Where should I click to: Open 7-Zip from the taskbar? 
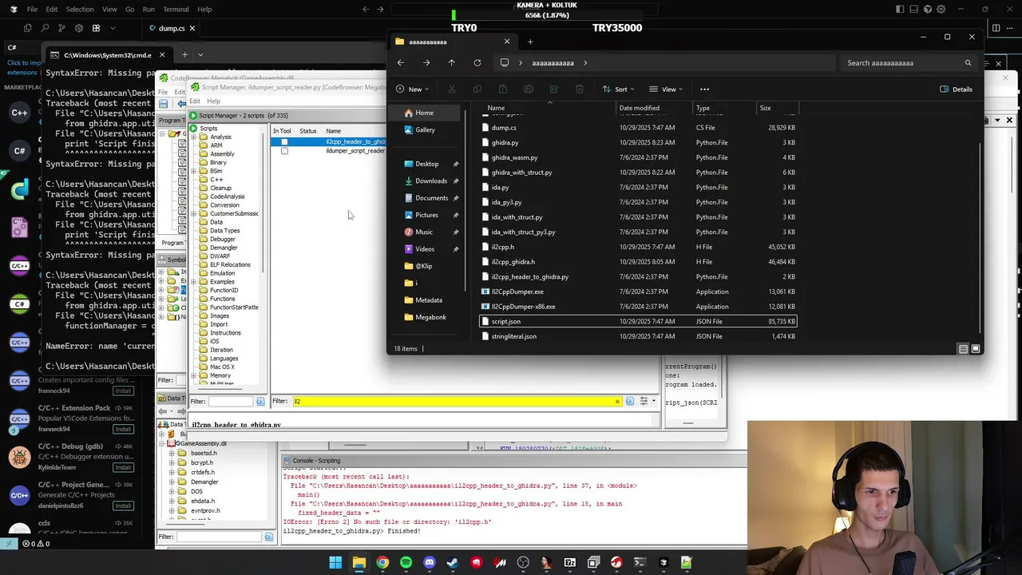coord(570,562)
